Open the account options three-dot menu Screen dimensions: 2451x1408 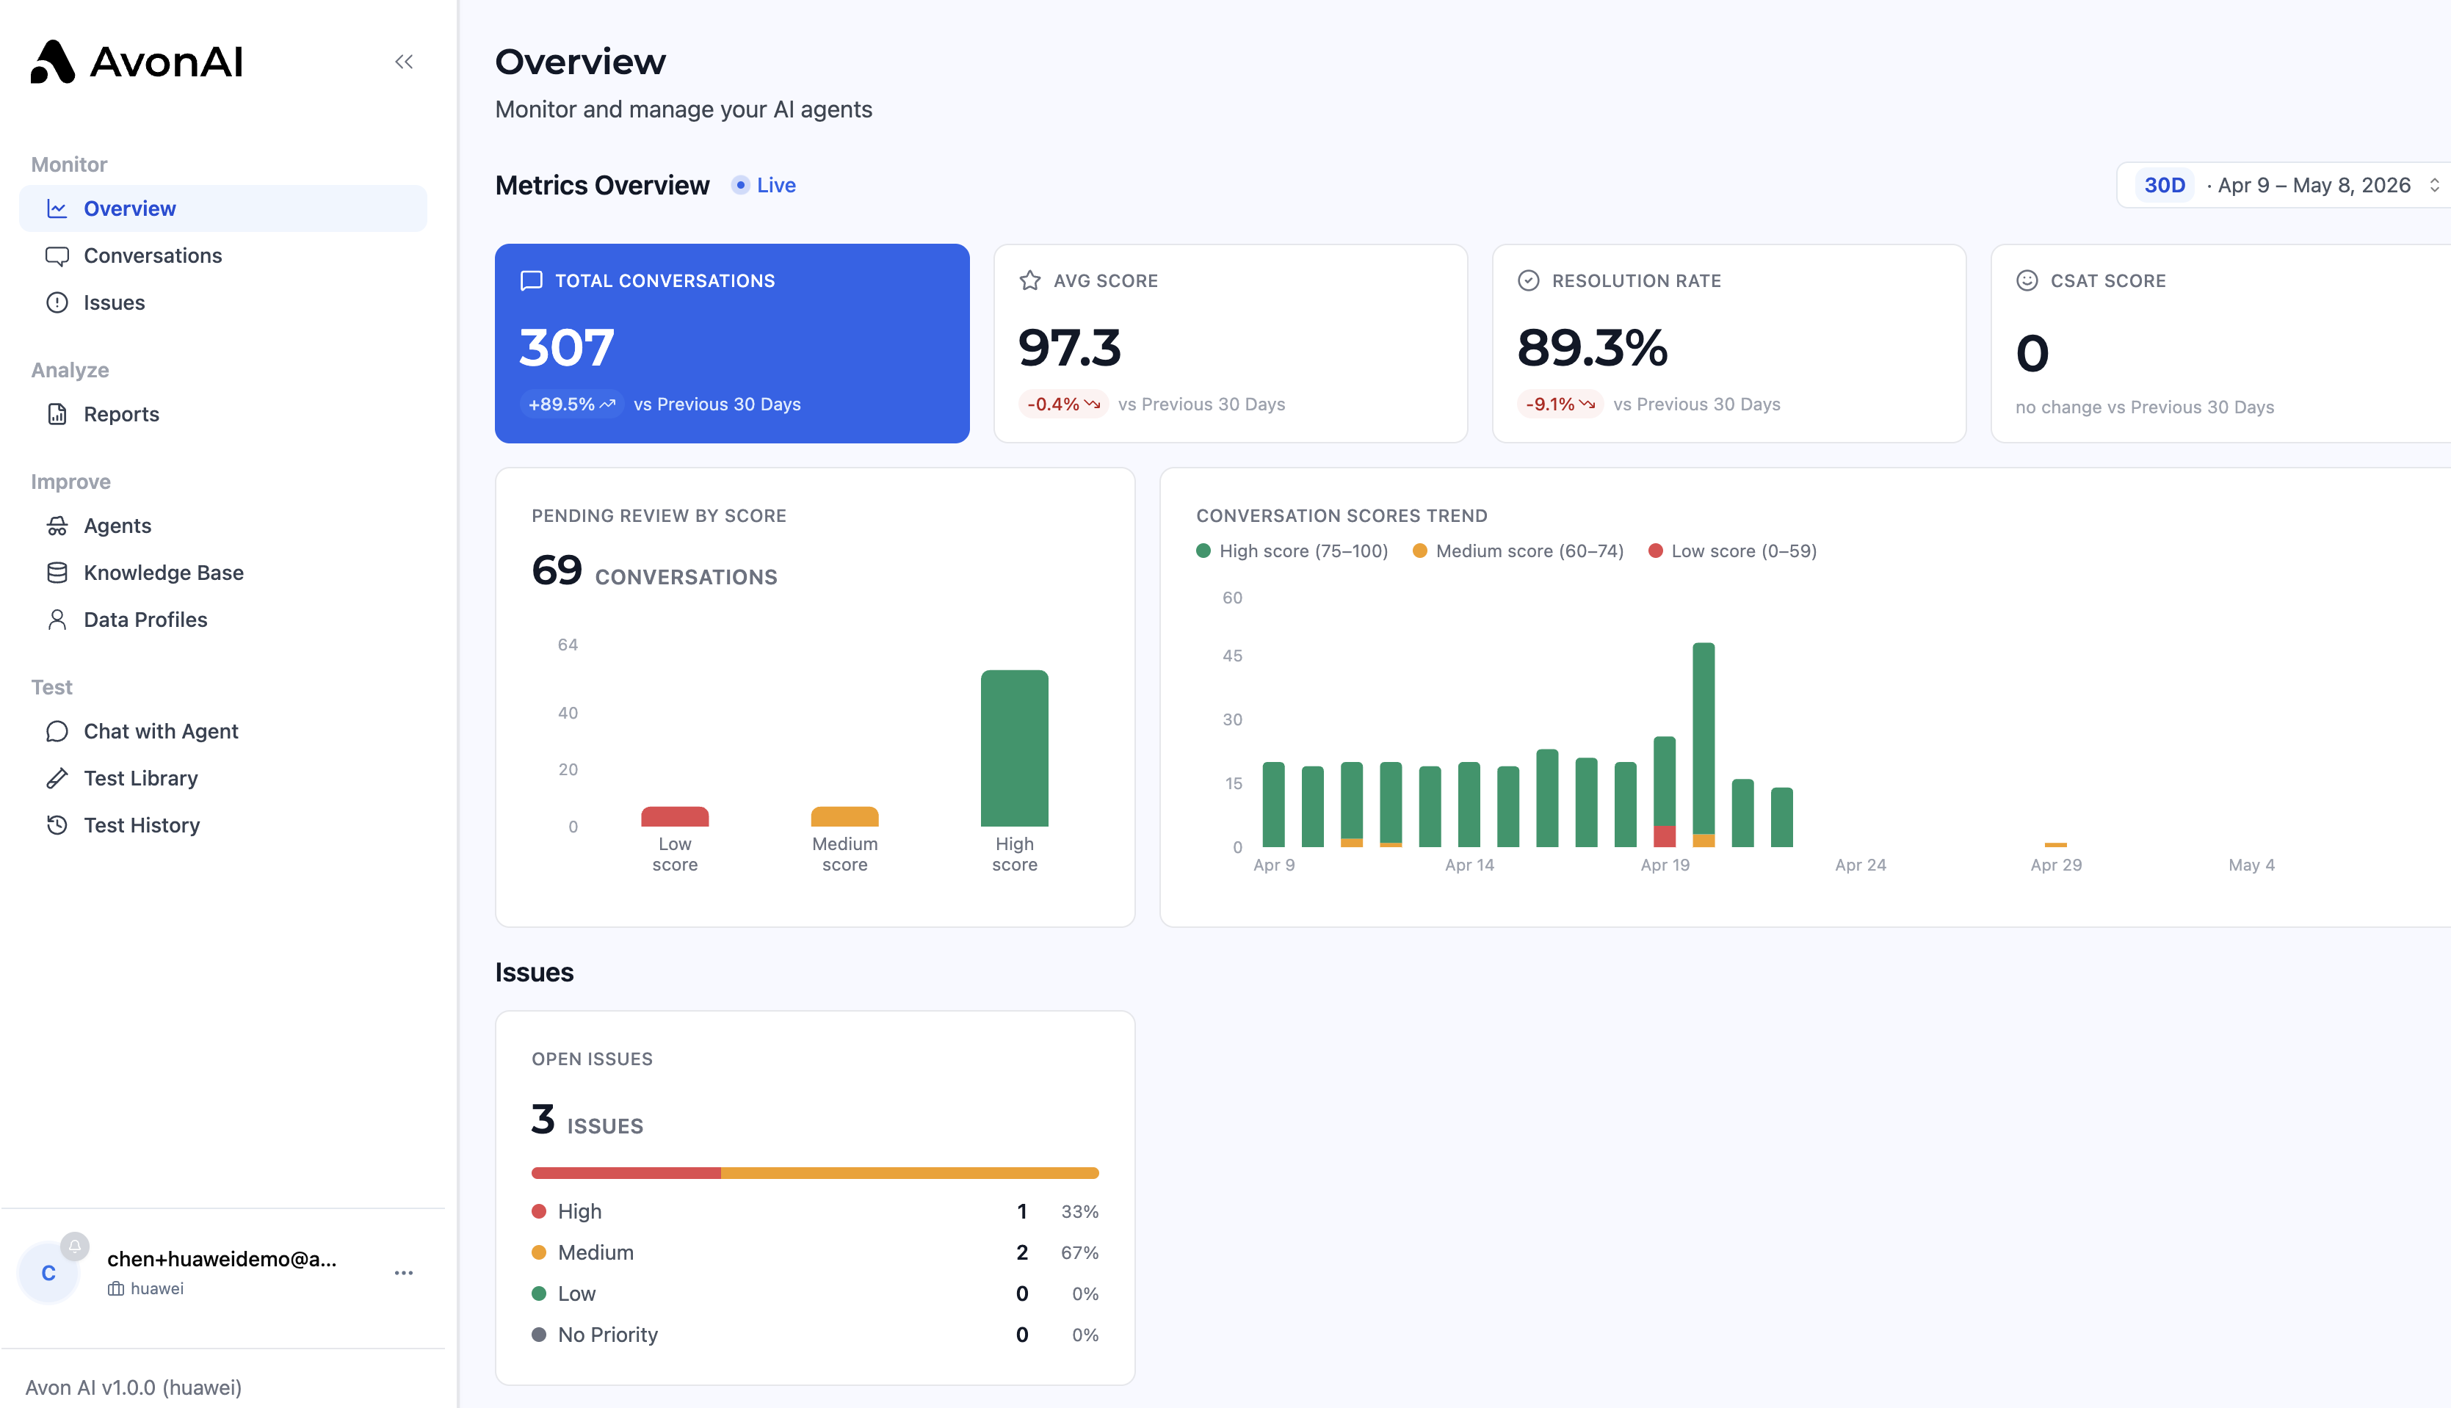[405, 1274]
